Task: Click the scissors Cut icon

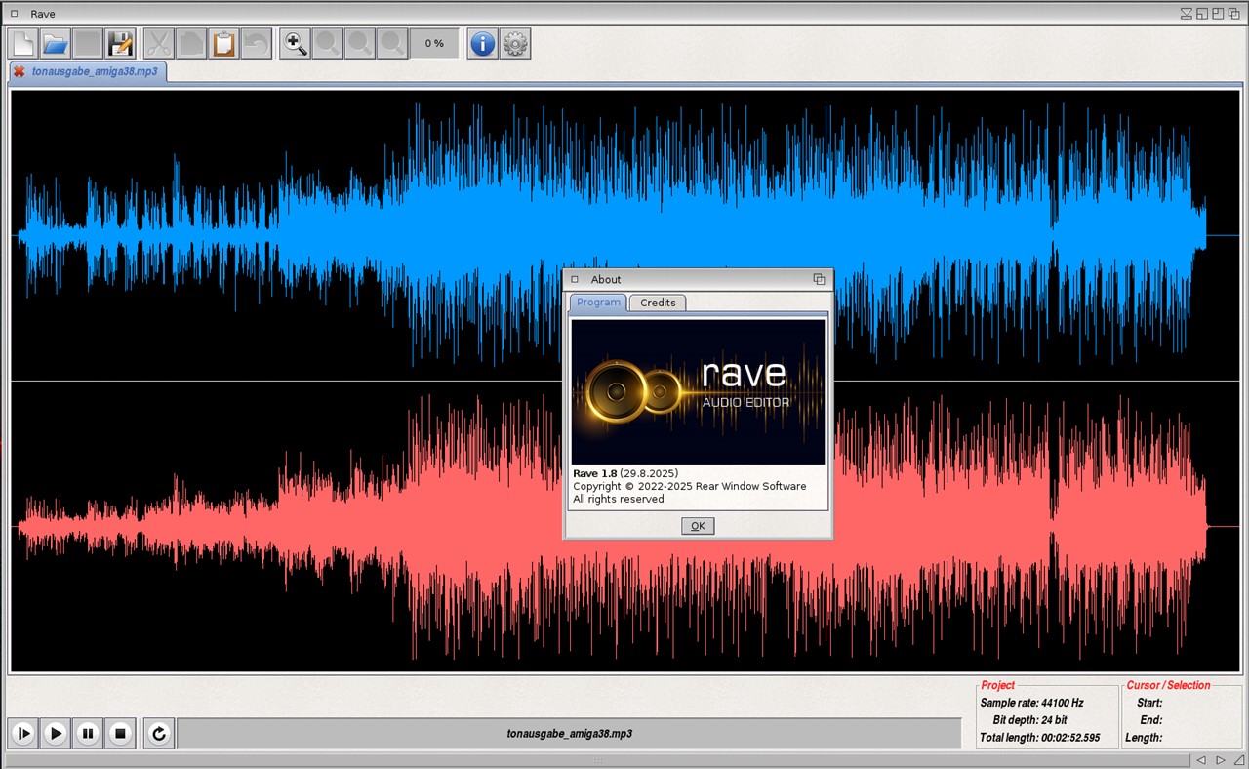Action: (158, 43)
